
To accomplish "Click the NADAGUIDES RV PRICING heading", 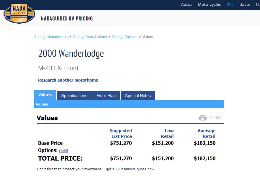I will 67,19.
